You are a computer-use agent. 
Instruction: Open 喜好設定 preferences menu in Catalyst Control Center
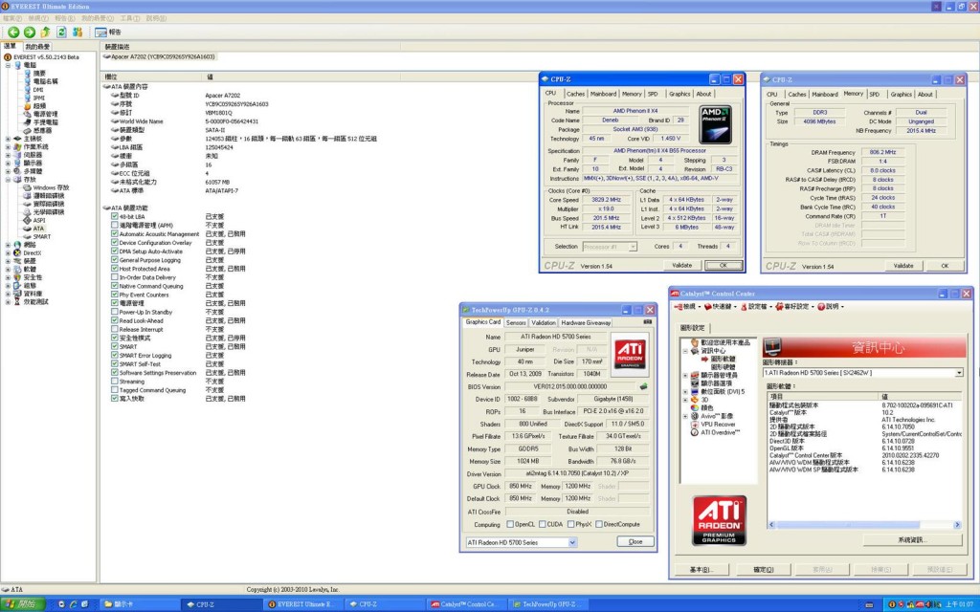click(x=795, y=307)
